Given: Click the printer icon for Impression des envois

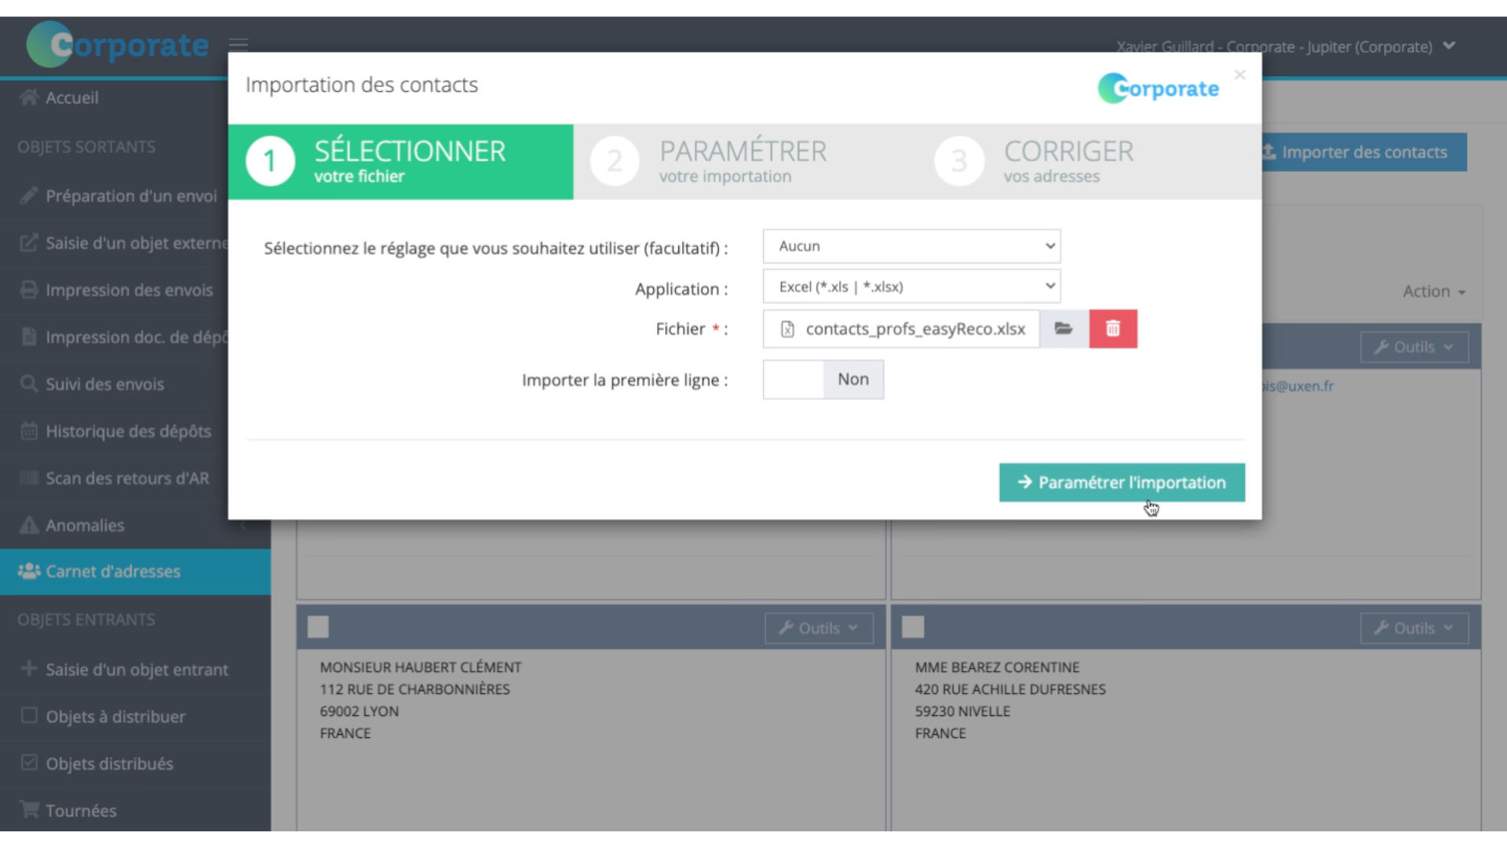Looking at the screenshot, I should point(29,289).
